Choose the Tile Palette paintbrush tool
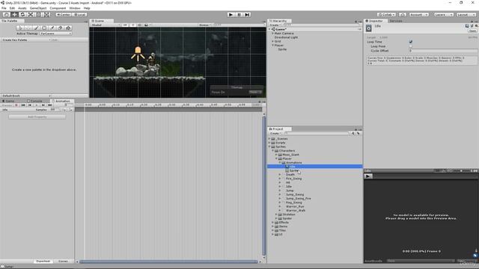The height and width of the screenshot is (269, 479). pos(37,28)
